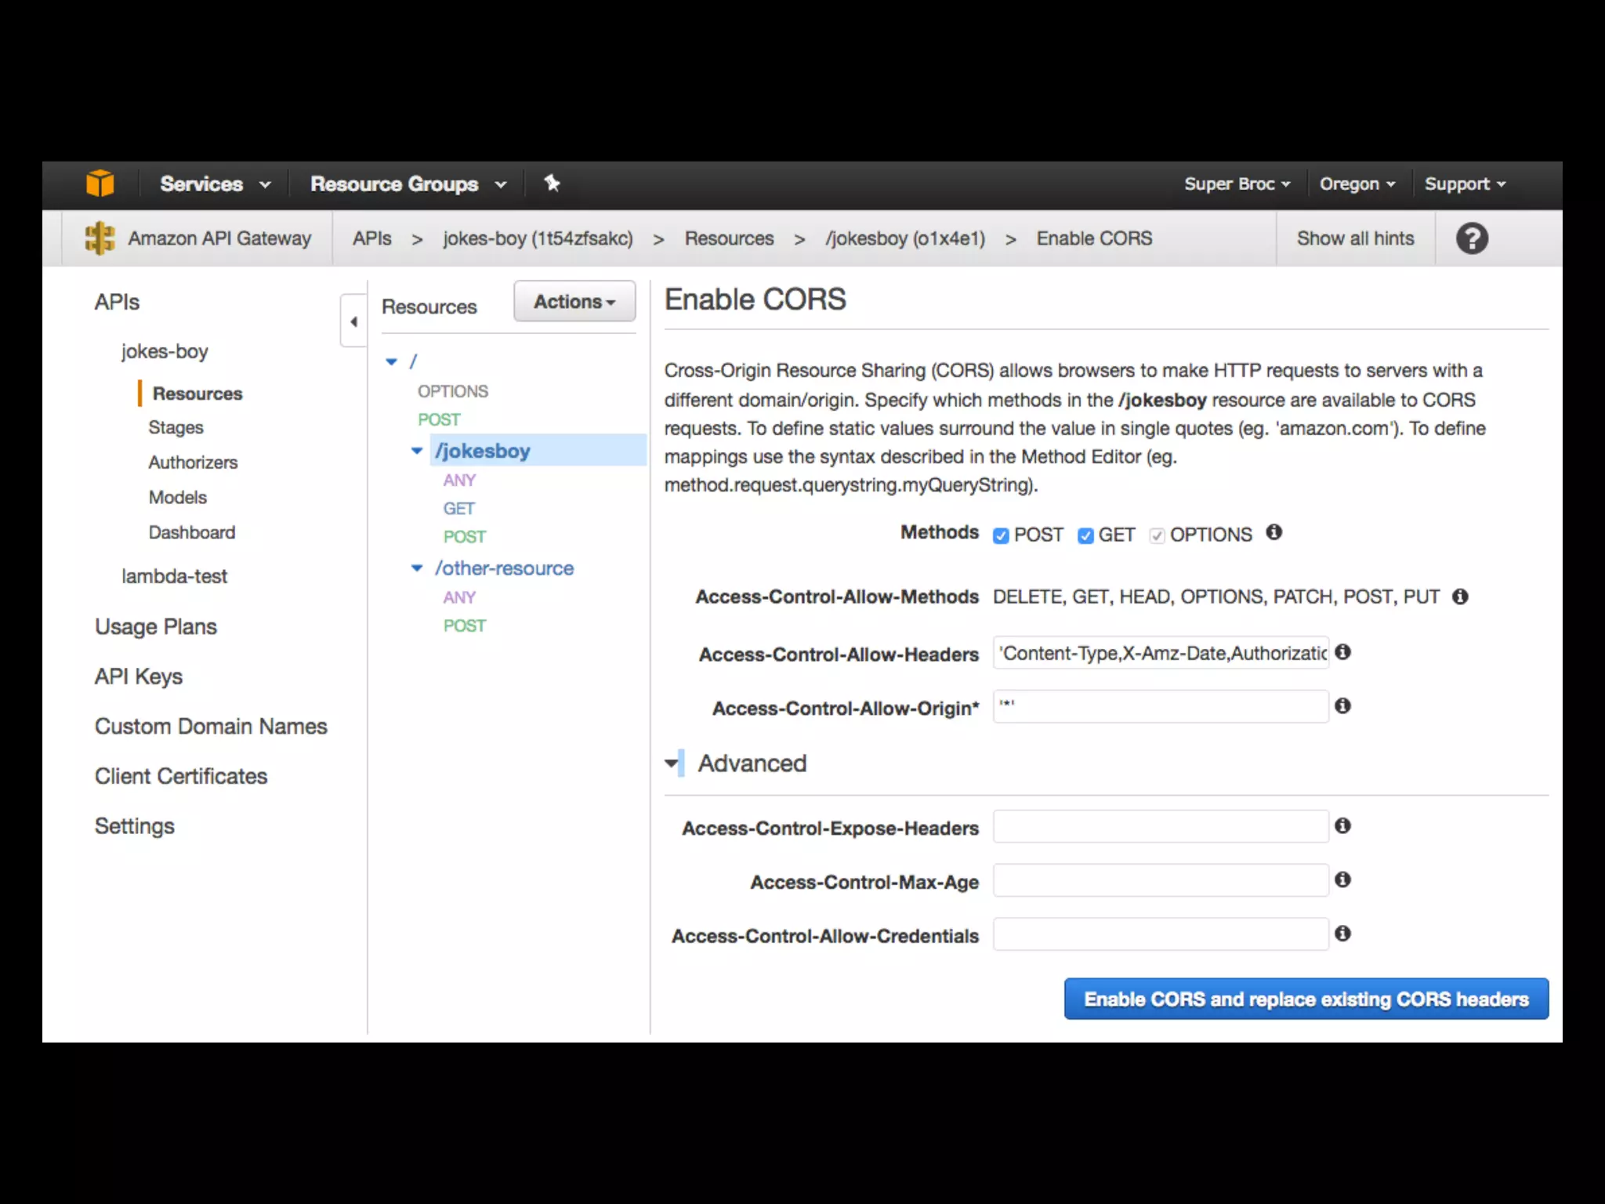The image size is (1605, 1204).
Task: Open the Super Broc account menu
Action: tap(1237, 184)
